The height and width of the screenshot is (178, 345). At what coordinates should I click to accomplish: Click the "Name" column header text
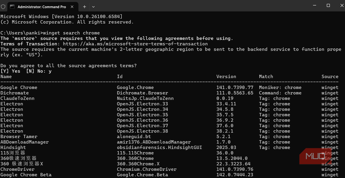[x=6, y=77]
